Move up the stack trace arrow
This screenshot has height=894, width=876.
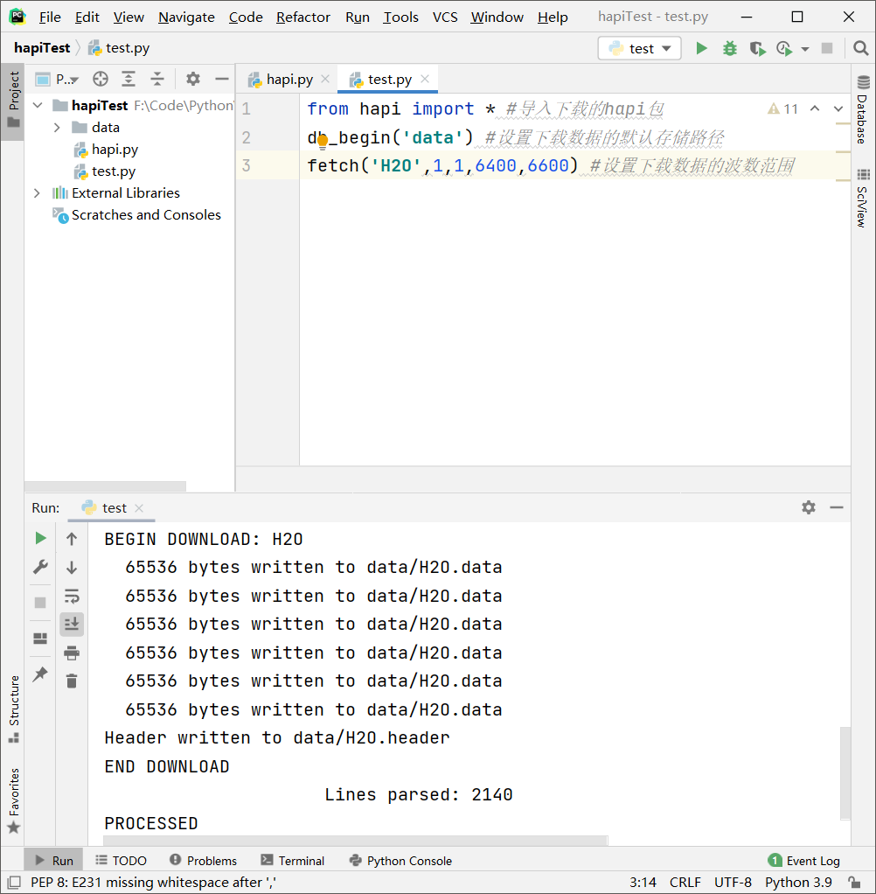[72, 539]
